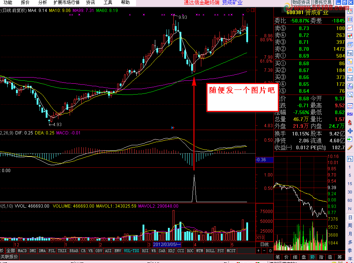Click the magnifier search icon in sidebar
This screenshot has height=263, width=354.
click(350, 95)
